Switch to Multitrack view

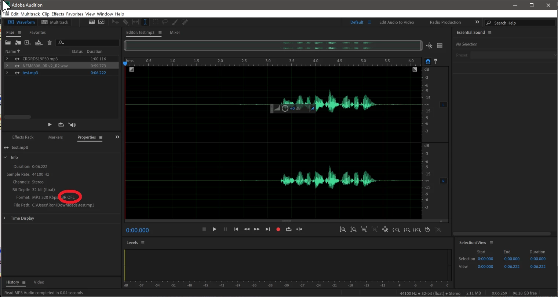point(55,22)
